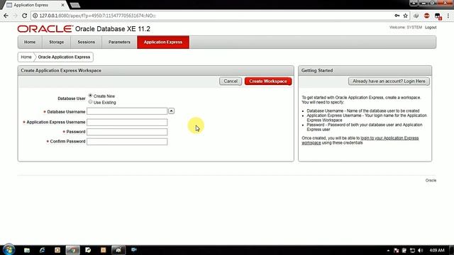
Task: Focus the Confirm Password field
Action: coord(127,142)
